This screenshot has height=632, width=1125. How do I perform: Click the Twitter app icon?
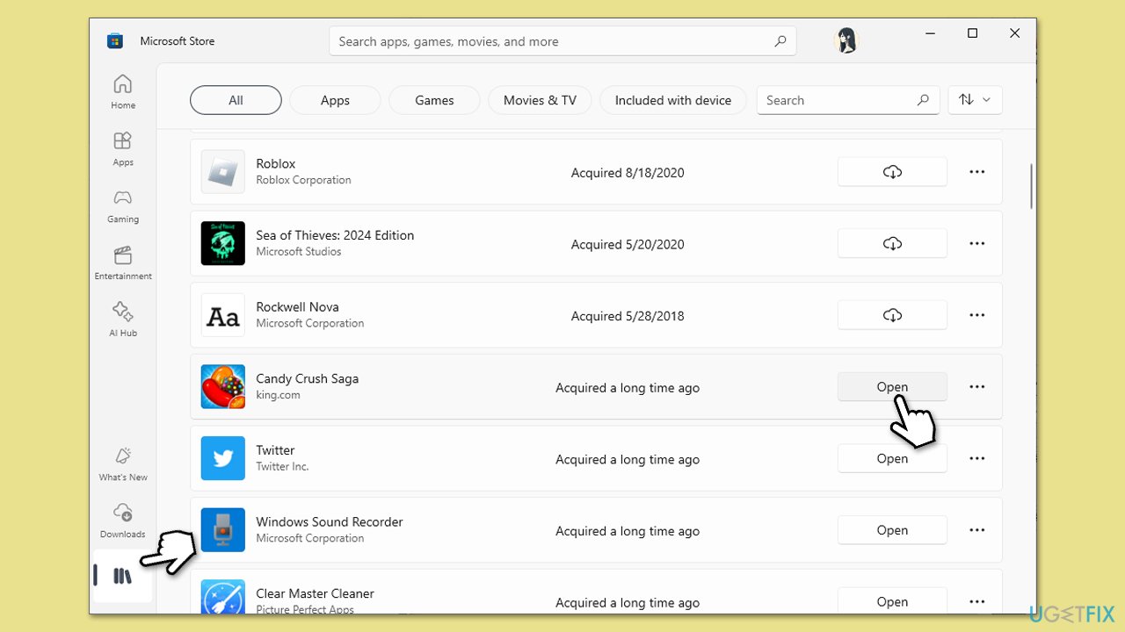click(x=223, y=458)
